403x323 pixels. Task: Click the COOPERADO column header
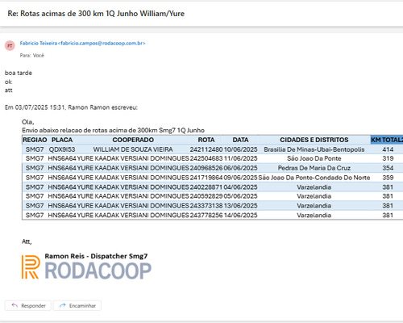click(x=133, y=140)
